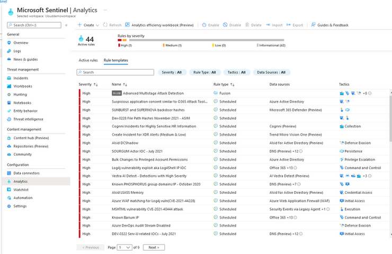The height and width of the screenshot is (254, 392).
Task: Sort by Severity column arrows
Action: tap(95, 84)
